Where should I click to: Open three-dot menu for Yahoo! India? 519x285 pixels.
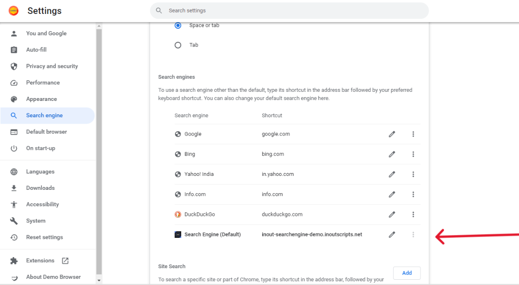click(x=413, y=174)
